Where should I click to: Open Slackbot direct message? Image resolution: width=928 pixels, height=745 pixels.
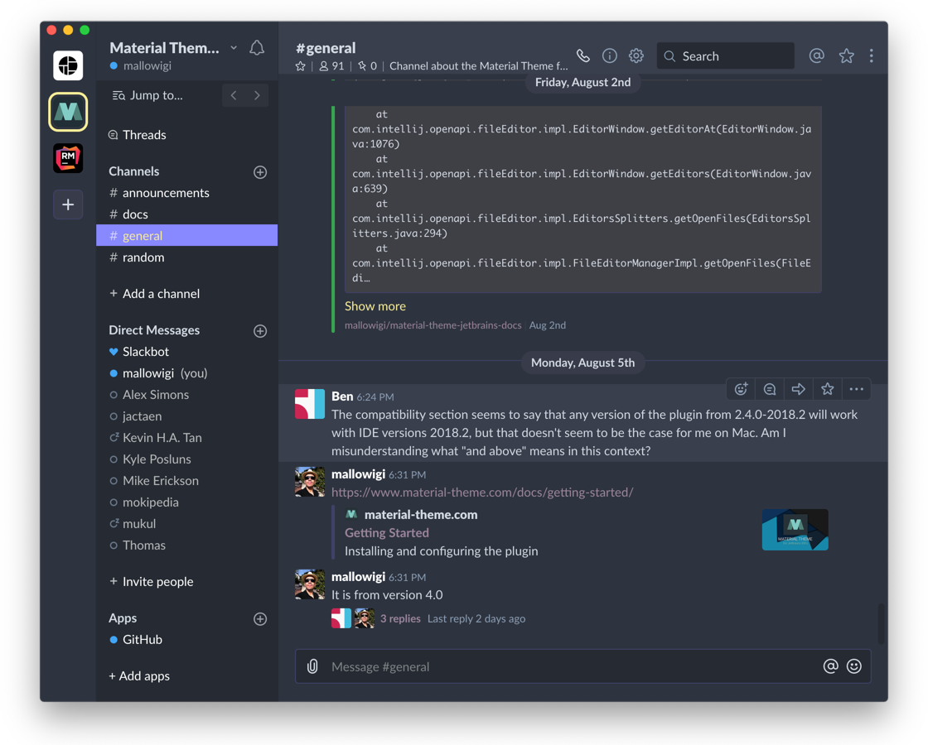[x=187, y=352]
